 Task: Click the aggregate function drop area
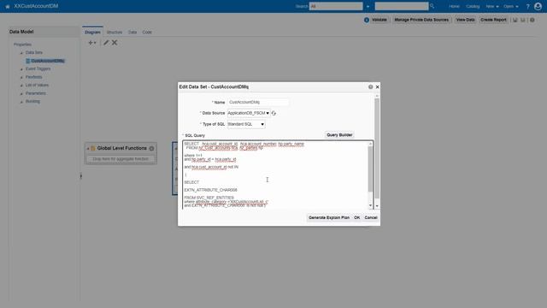pyautogui.click(x=121, y=159)
